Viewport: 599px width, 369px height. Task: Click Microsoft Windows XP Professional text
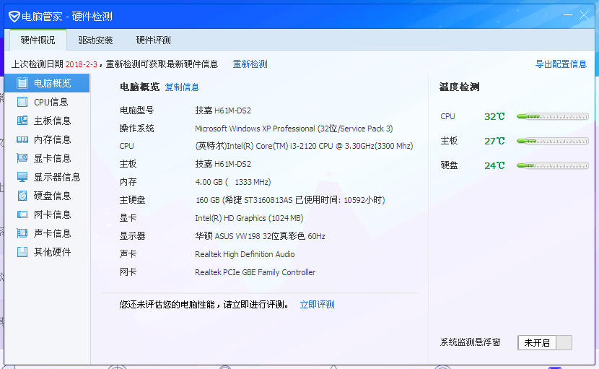[294, 129]
